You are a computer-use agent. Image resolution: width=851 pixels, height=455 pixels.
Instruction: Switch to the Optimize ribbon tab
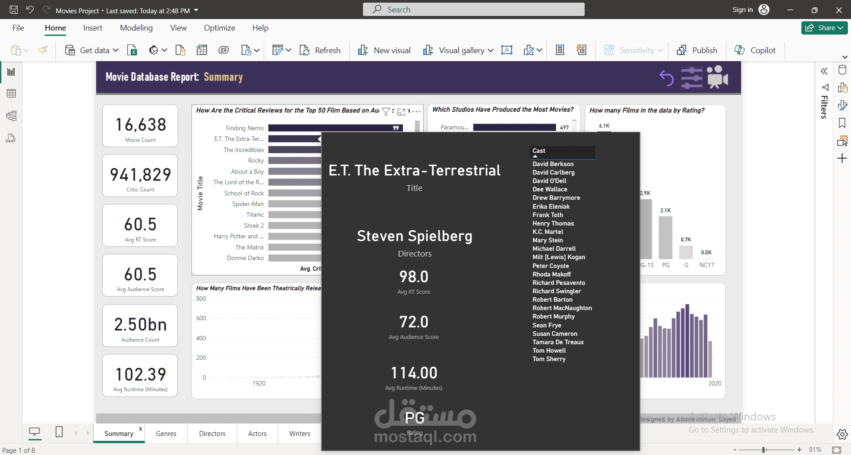219,28
